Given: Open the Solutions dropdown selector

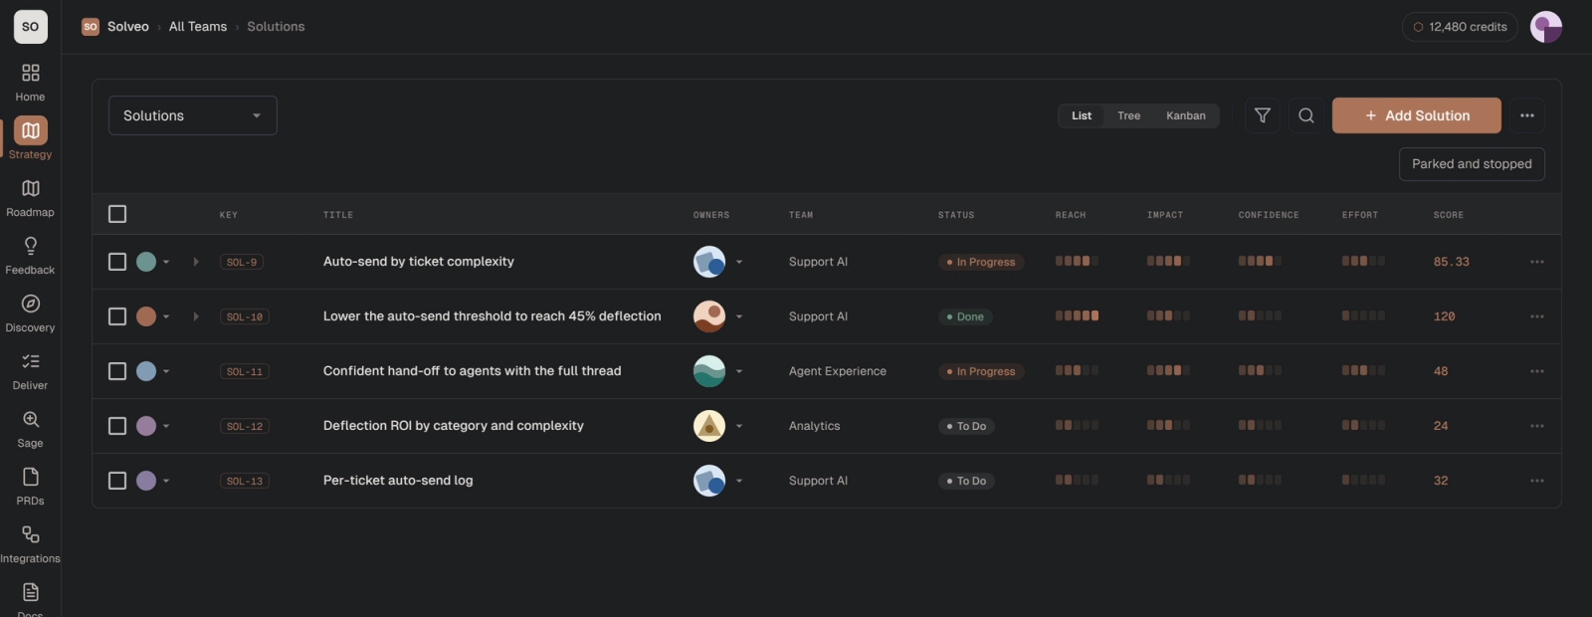Looking at the screenshot, I should pos(193,115).
